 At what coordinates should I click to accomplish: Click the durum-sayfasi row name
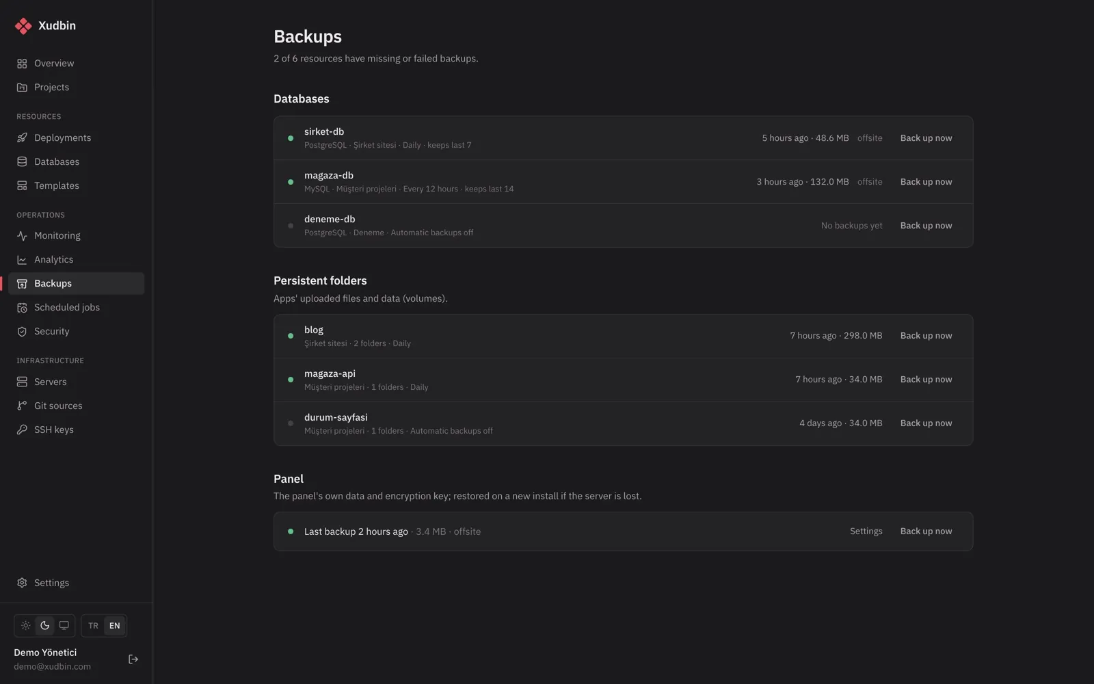point(336,418)
